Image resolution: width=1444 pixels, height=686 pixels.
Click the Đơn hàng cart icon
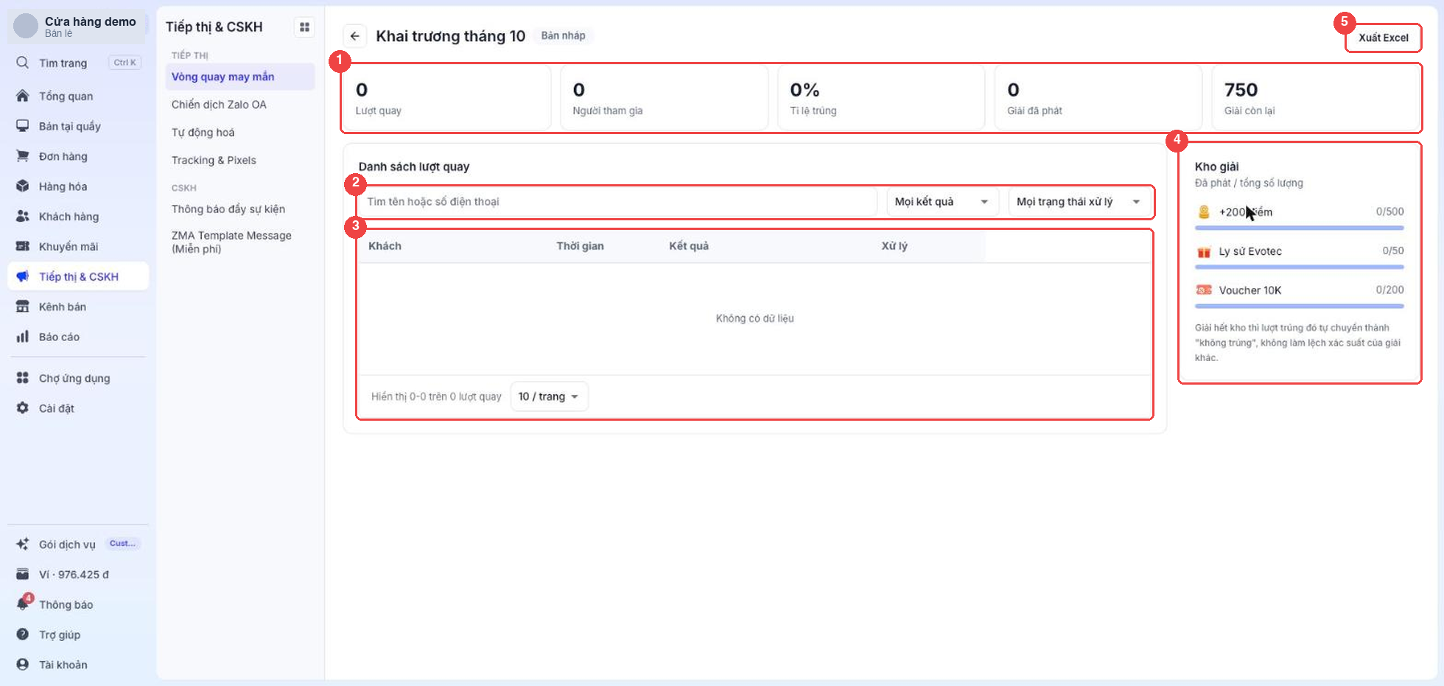point(23,156)
